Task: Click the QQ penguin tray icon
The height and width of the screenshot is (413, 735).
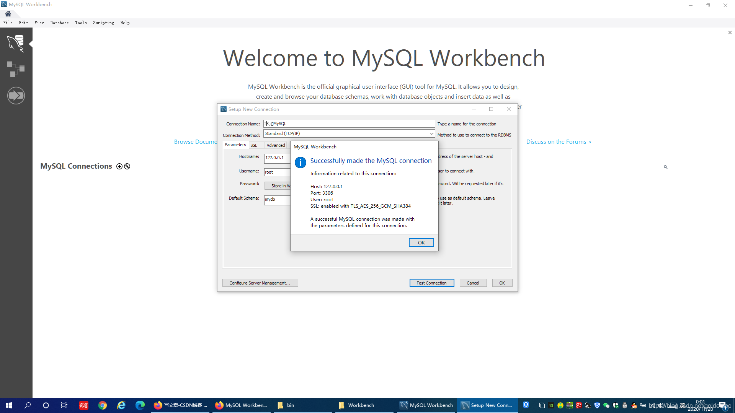Action: tap(634, 405)
